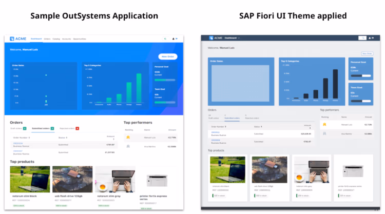Viewport: 385px width, 214px height.
Task: Sort by Order Number column, SAP Fiori app
Action: point(219,127)
